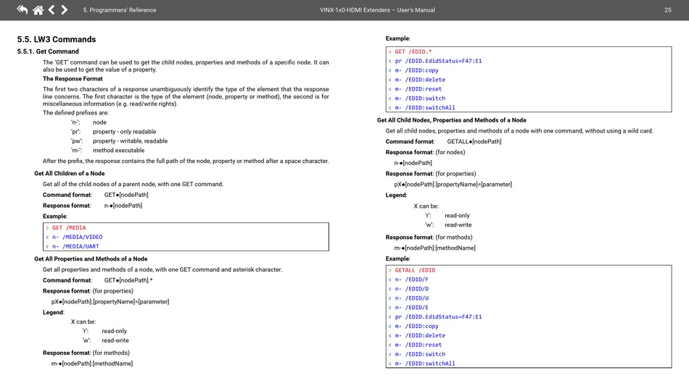Image resolution: width=689 pixels, height=386 pixels.
Task: Click the 'n- /EDID/D' response line
Action: (408, 289)
